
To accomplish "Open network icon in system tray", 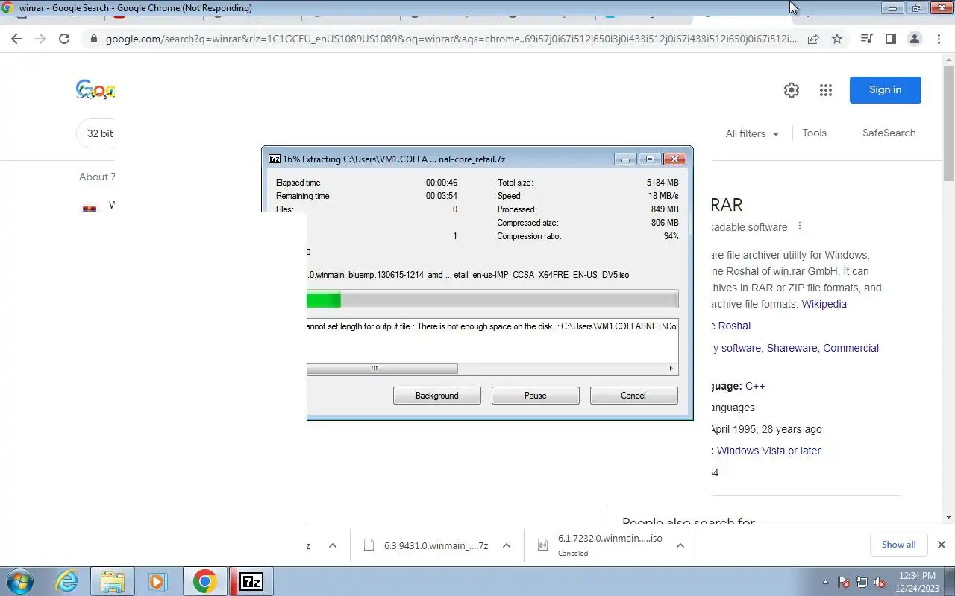I will pyautogui.click(x=862, y=583).
